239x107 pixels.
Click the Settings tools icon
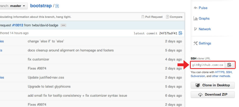tap(195, 43)
